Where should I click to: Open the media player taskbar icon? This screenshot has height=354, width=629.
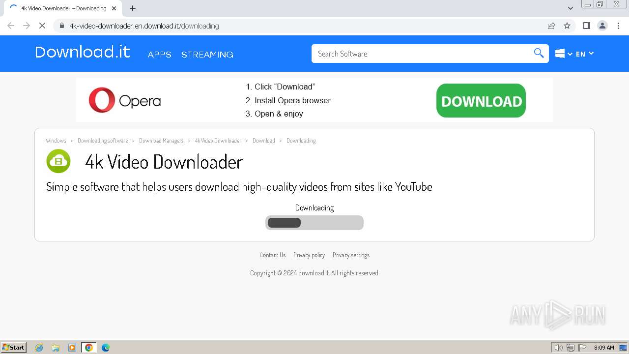coord(72,348)
